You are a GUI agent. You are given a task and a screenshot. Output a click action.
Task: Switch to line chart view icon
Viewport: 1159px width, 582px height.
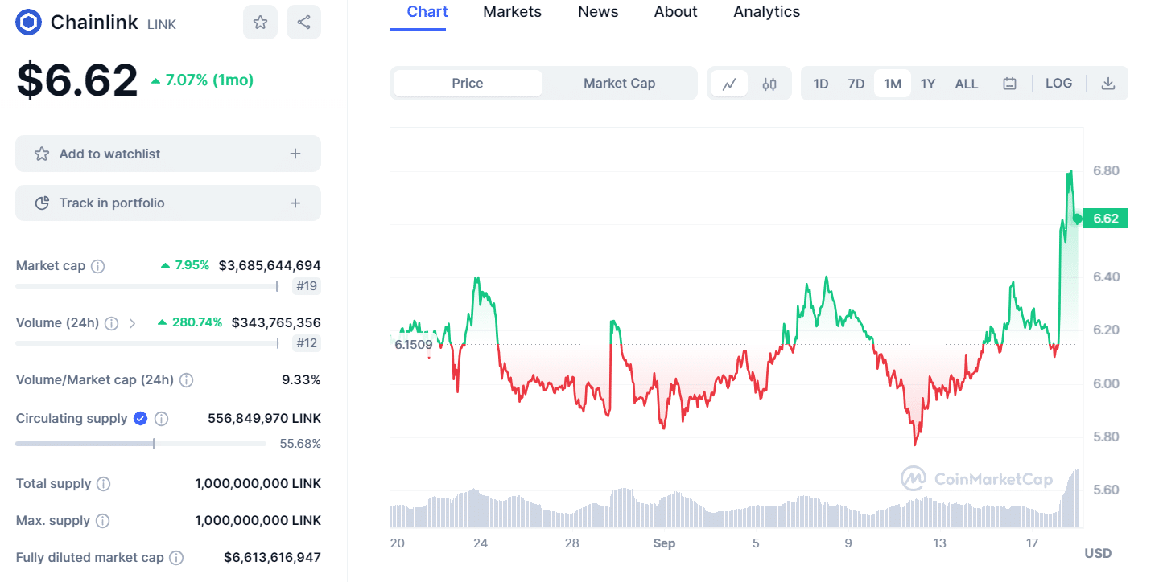click(x=729, y=84)
